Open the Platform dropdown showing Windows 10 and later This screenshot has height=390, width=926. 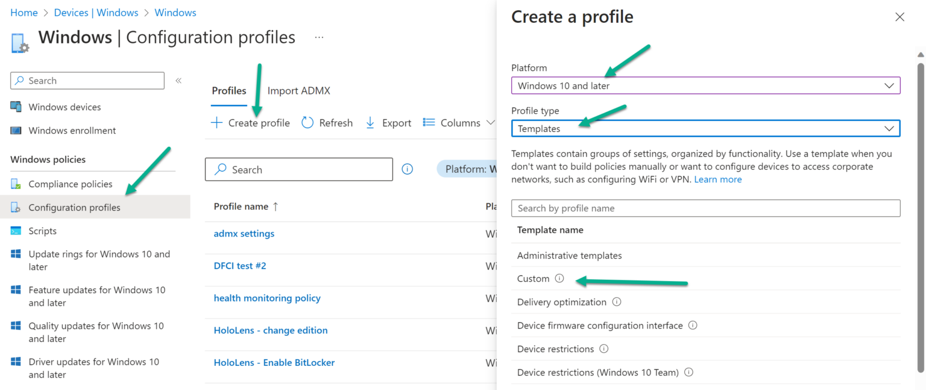point(705,85)
